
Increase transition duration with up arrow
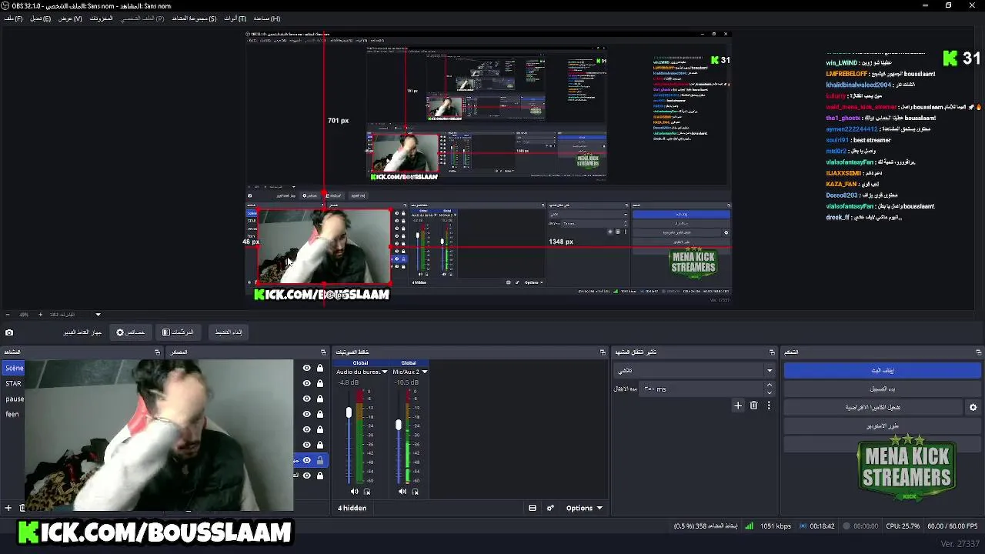click(769, 385)
